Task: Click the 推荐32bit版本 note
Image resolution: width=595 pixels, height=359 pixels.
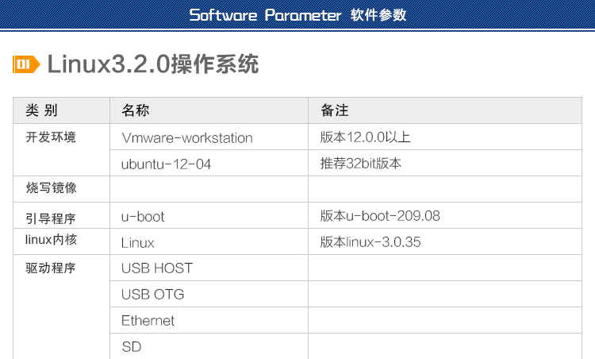Action: coord(361,164)
